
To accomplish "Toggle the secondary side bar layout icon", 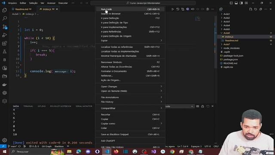I will click(x=241, y=3).
